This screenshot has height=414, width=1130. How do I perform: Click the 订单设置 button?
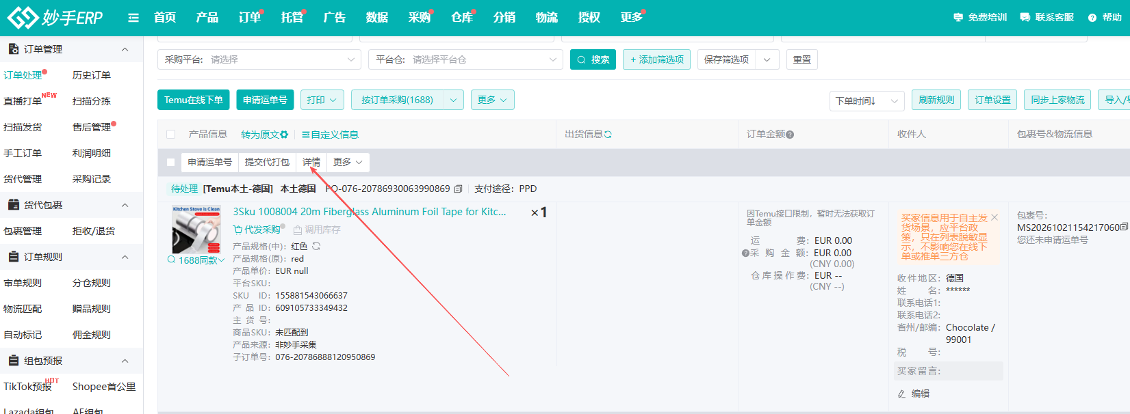pyautogui.click(x=992, y=100)
